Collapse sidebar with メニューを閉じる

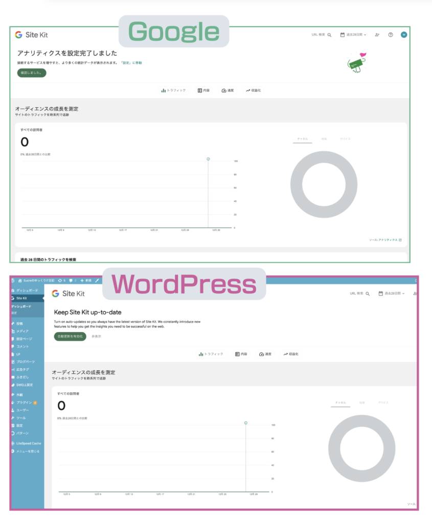pyautogui.click(x=27, y=451)
